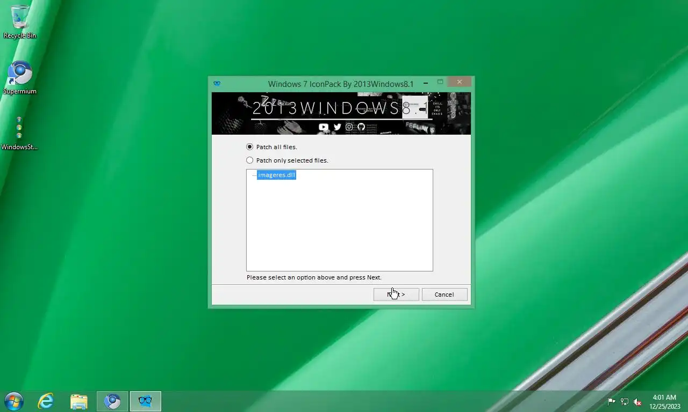
Task: Click Action Center flag tray icon
Action: [611, 402]
